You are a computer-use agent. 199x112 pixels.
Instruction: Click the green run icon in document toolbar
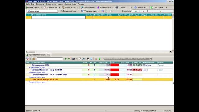coord(100,59)
